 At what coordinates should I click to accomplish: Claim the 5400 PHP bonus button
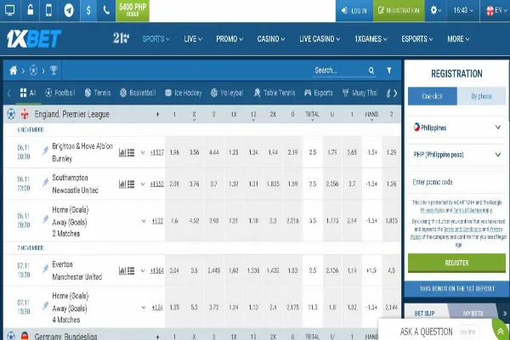pyautogui.click(x=133, y=10)
